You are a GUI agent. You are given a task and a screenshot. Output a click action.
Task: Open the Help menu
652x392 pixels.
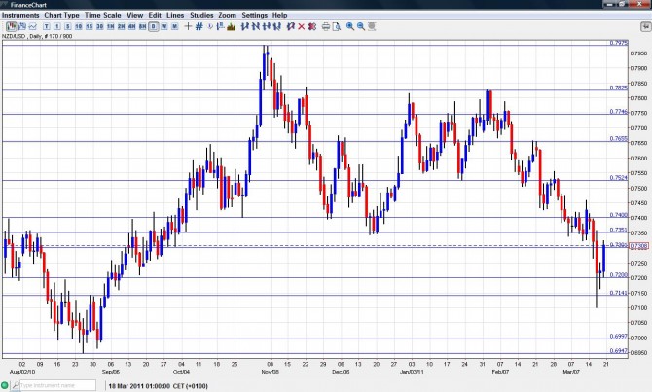279,15
